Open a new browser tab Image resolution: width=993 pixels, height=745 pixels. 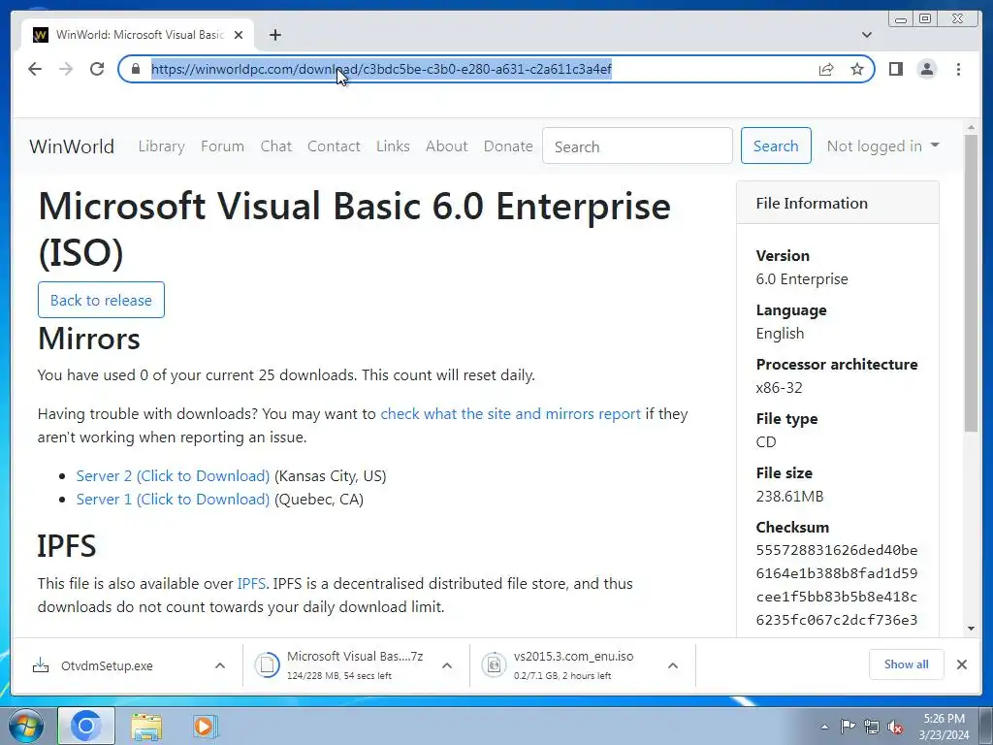(x=274, y=35)
